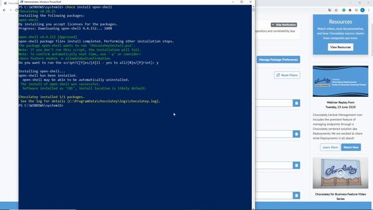Go back in the browser window
This screenshot has height=210, width=373.
click(x=4, y=10)
